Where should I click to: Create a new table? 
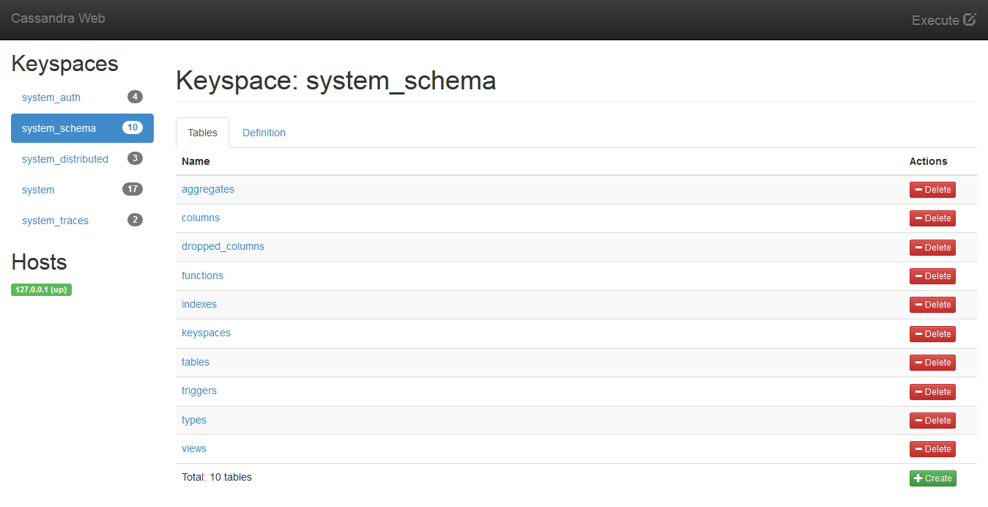pyautogui.click(x=932, y=478)
